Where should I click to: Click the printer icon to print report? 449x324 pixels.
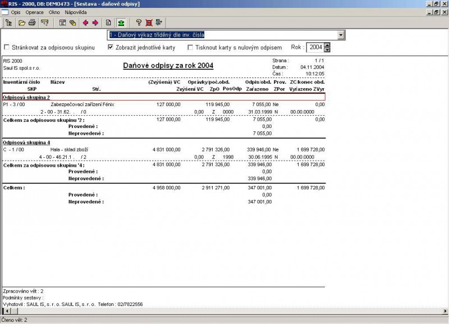click(32, 23)
